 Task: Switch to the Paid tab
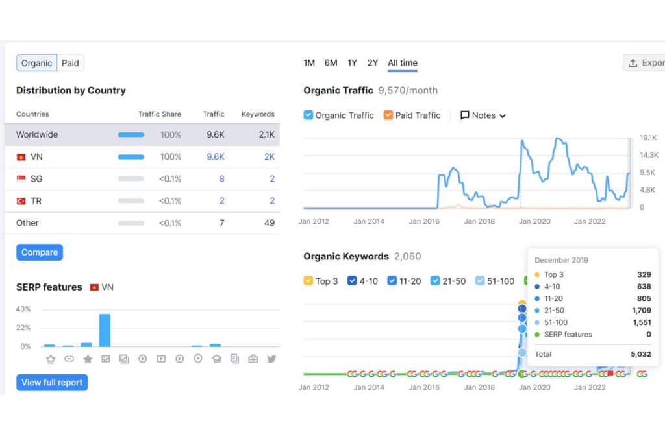coord(70,63)
